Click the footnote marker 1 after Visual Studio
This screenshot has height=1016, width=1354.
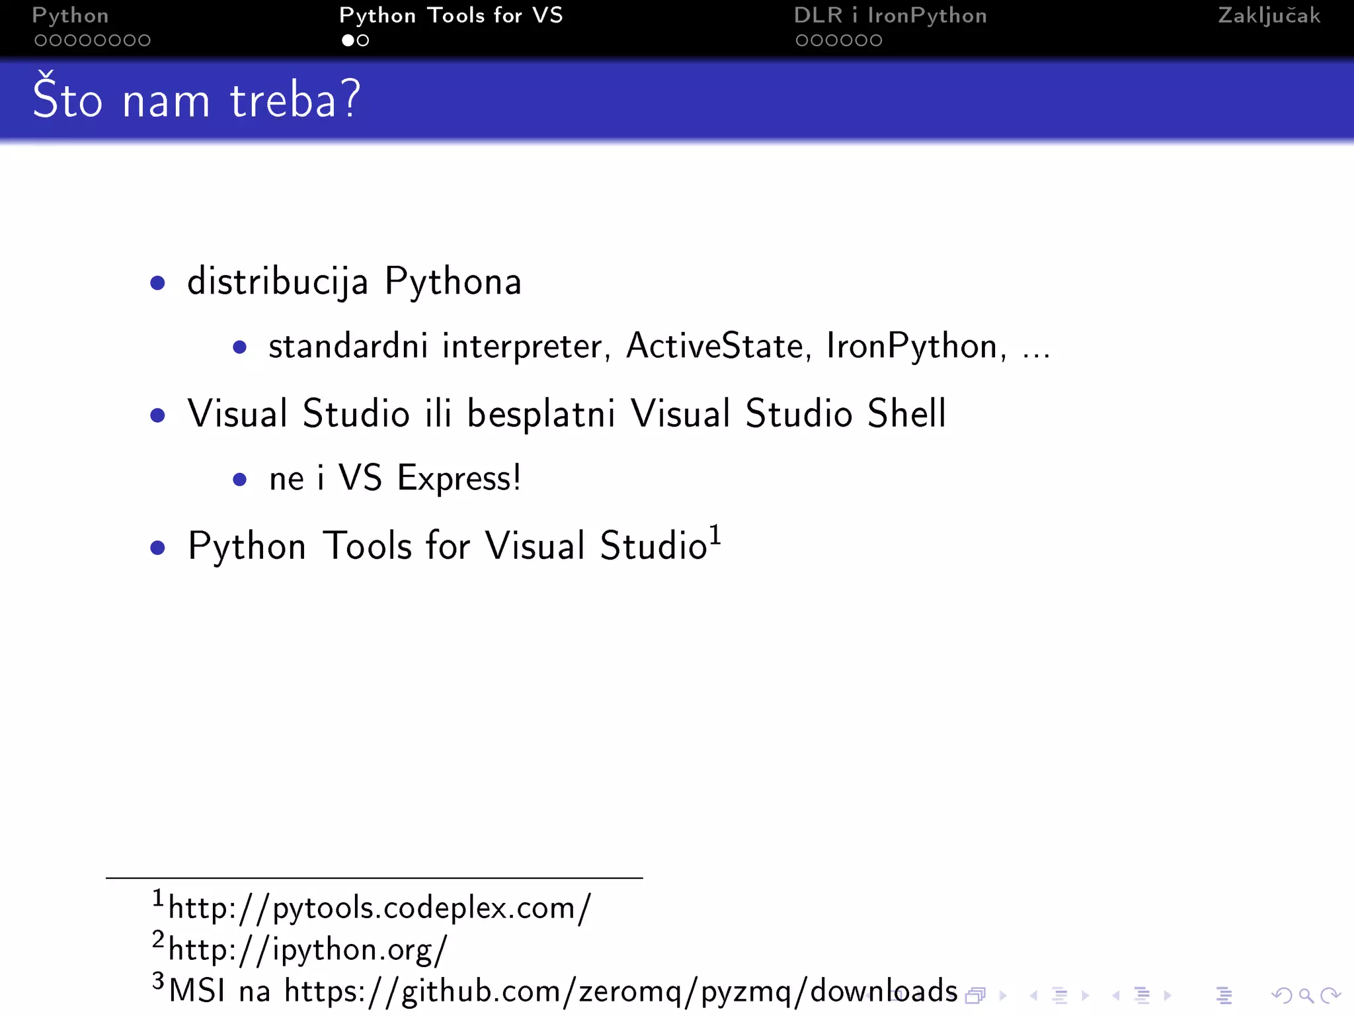[x=715, y=534]
